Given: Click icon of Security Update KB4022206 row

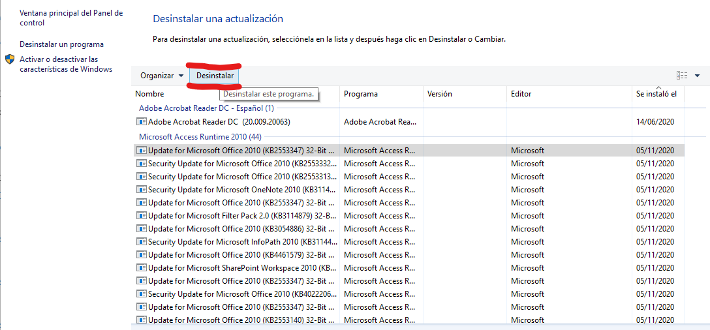Looking at the screenshot, I should (142, 293).
